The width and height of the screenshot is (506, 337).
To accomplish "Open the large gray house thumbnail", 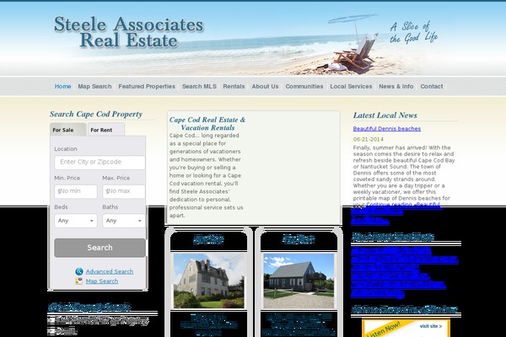I will 208,281.
